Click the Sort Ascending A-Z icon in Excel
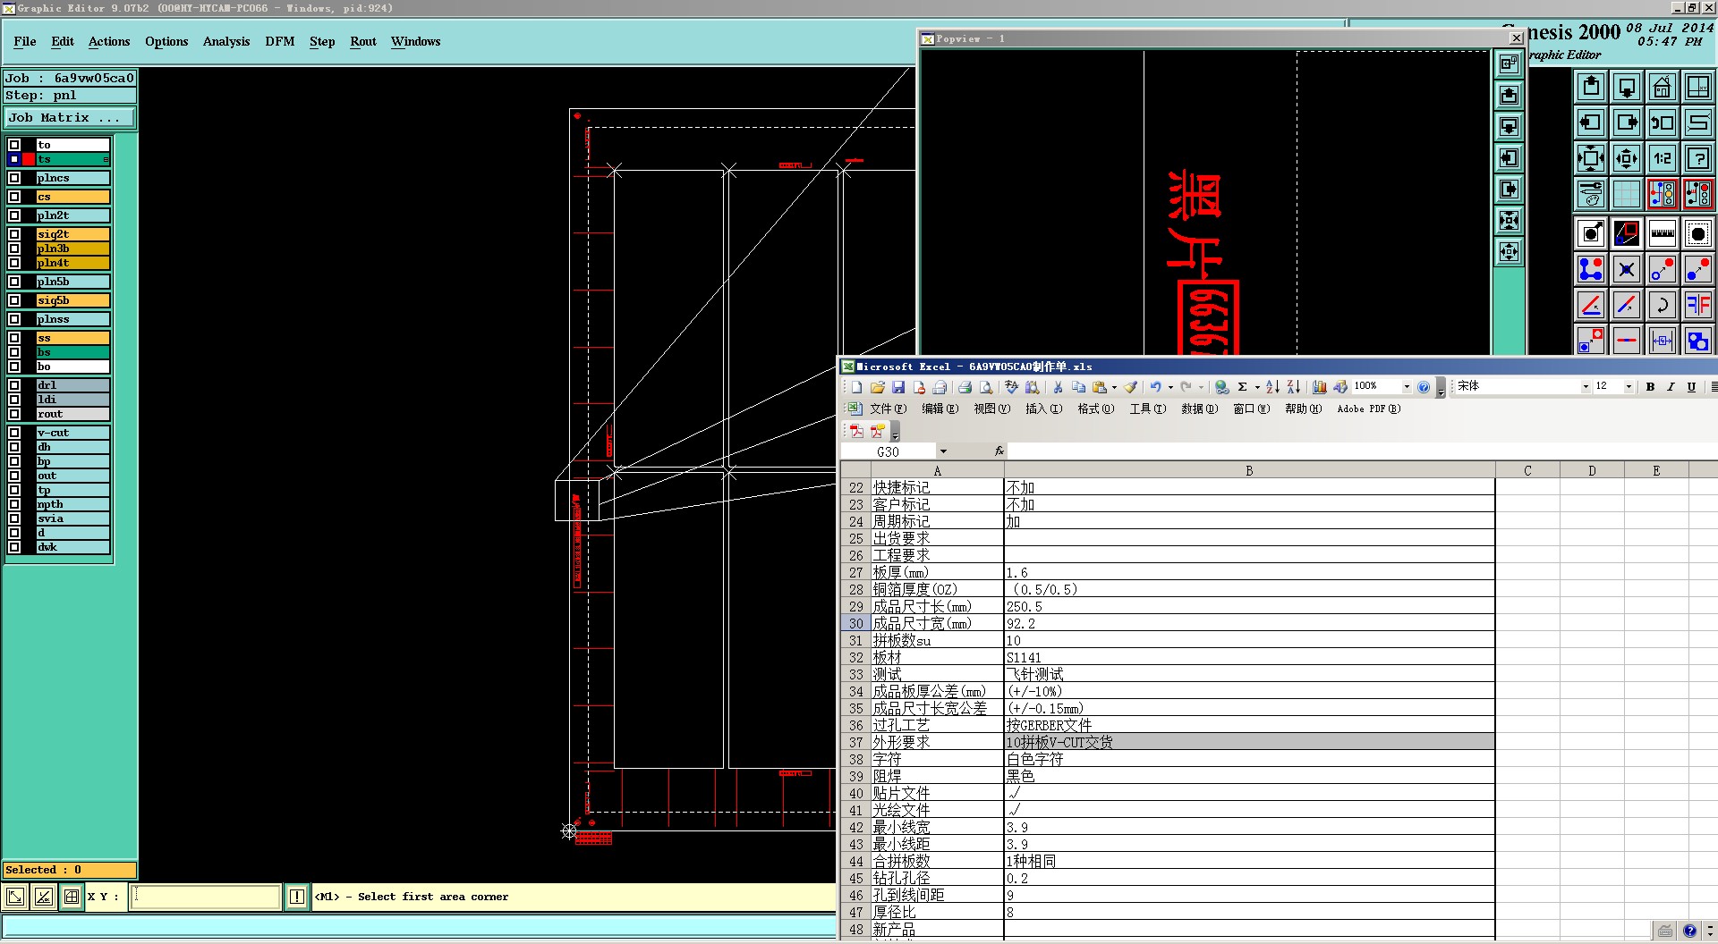This screenshot has width=1718, height=944. pyautogui.click(x=1272, y=387)
